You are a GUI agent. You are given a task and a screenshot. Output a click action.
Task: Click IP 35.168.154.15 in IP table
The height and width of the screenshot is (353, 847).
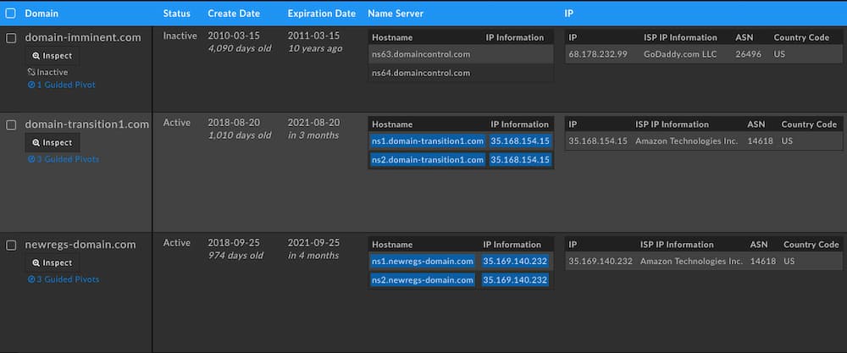598,141
